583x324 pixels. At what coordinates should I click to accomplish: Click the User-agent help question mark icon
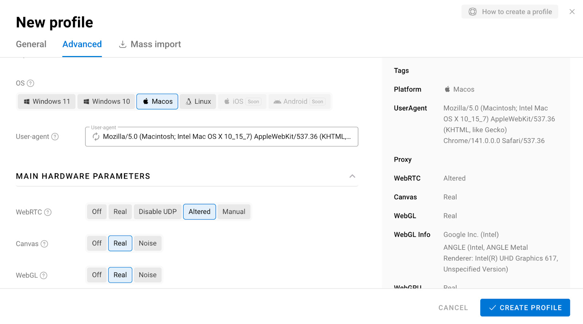point(55,137)
